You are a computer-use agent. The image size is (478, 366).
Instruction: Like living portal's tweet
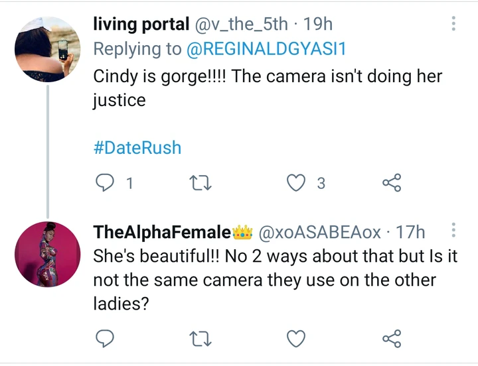(295, 183)
